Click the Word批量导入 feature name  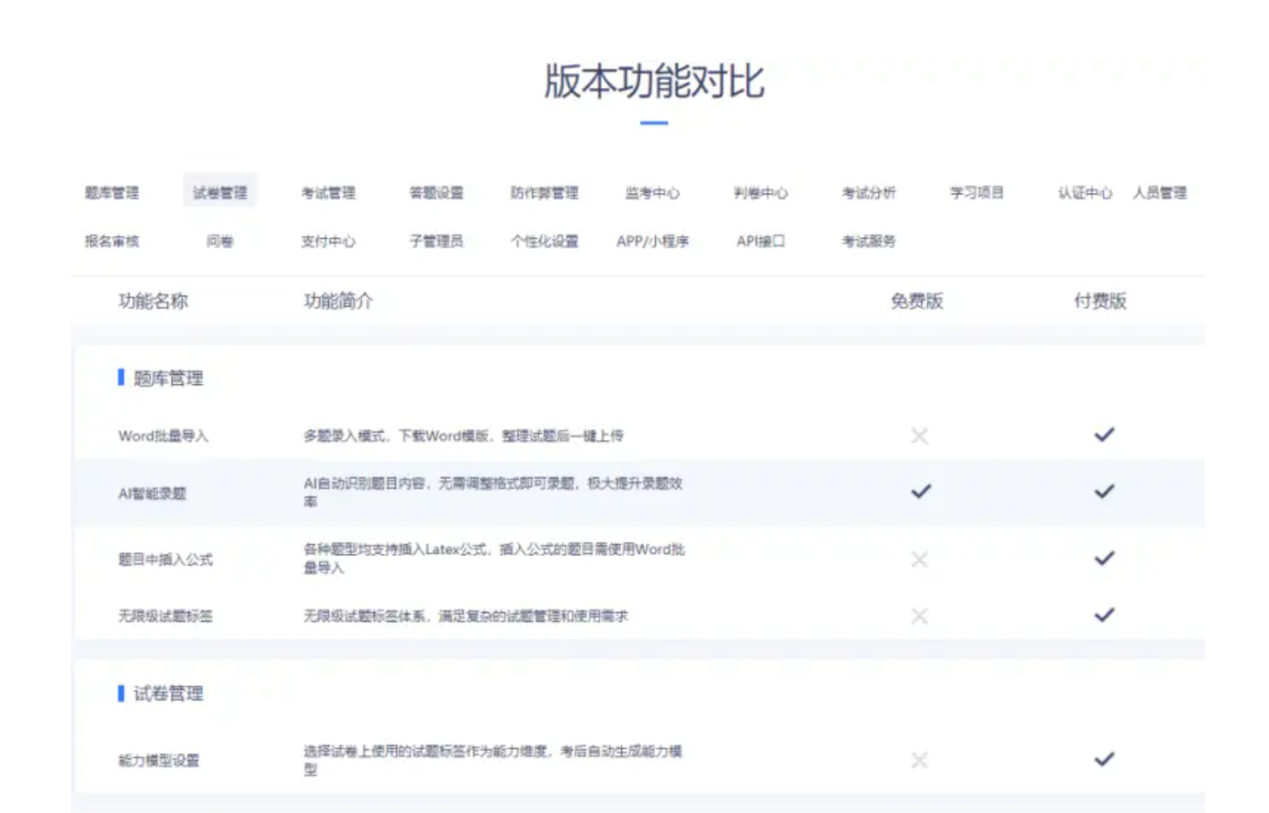tap(164, 436)
